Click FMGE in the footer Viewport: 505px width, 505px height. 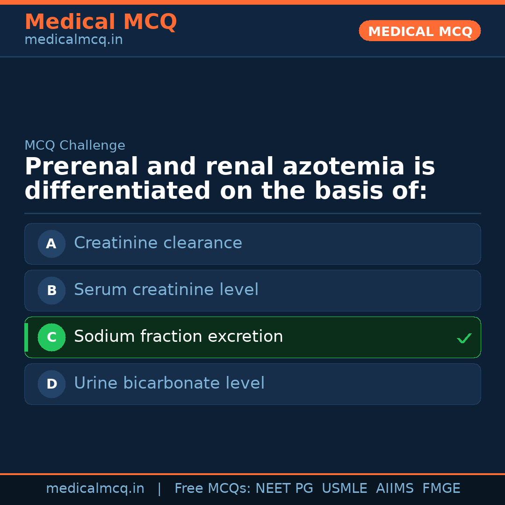click(441, 489)
